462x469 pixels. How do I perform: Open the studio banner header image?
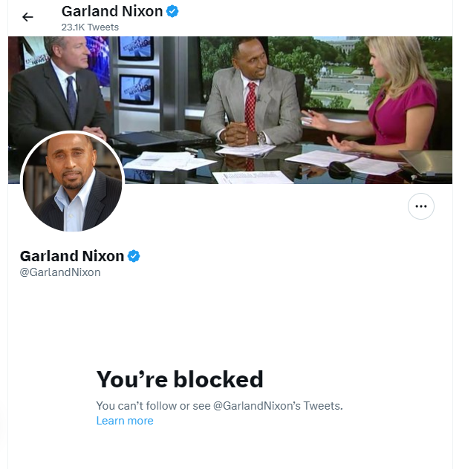[230, 110]
